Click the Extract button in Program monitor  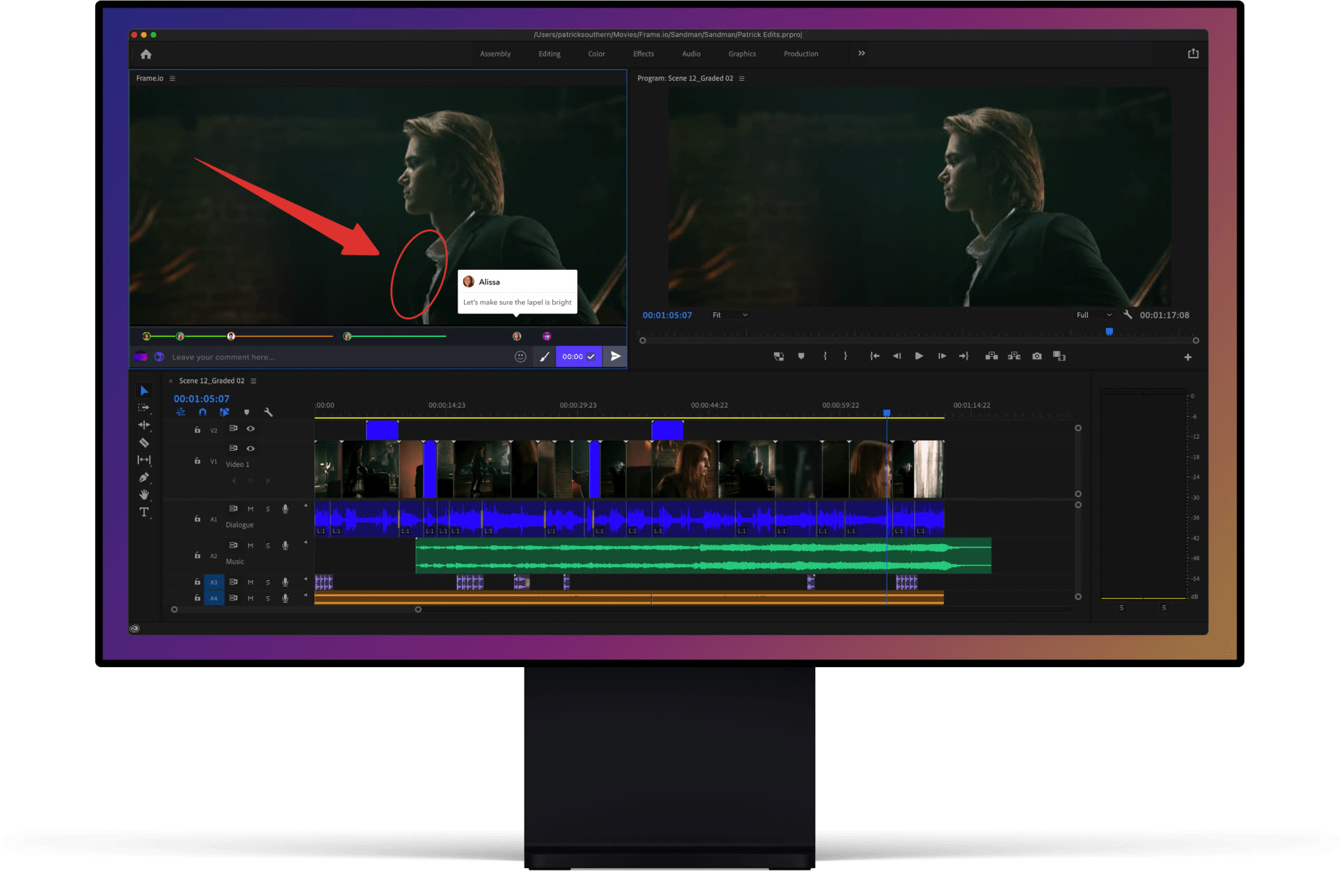point(1014,356)
